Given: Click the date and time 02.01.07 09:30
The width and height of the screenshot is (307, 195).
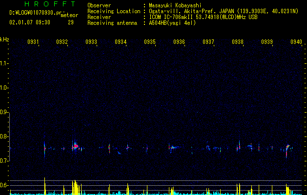Looking at the screenshot, I should (x=30, y=22).
